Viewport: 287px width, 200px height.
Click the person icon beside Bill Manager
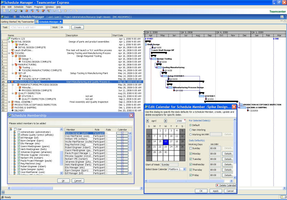coord(14,138)
